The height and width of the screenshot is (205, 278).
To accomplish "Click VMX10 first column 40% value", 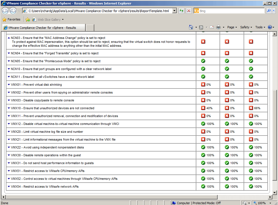I will (209, 108).
